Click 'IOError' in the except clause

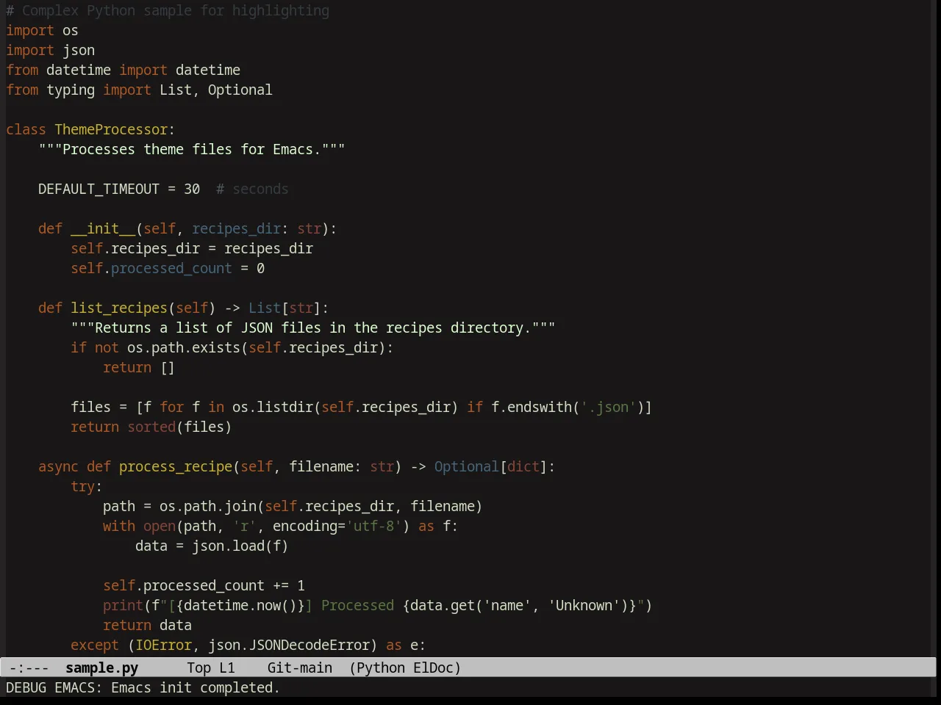tap(163, 645)
